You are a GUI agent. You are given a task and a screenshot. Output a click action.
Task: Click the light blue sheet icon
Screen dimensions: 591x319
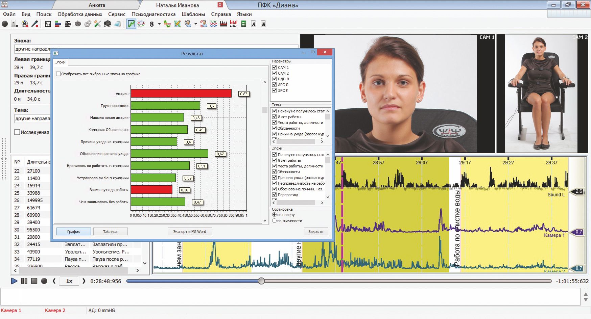point(117,24)
